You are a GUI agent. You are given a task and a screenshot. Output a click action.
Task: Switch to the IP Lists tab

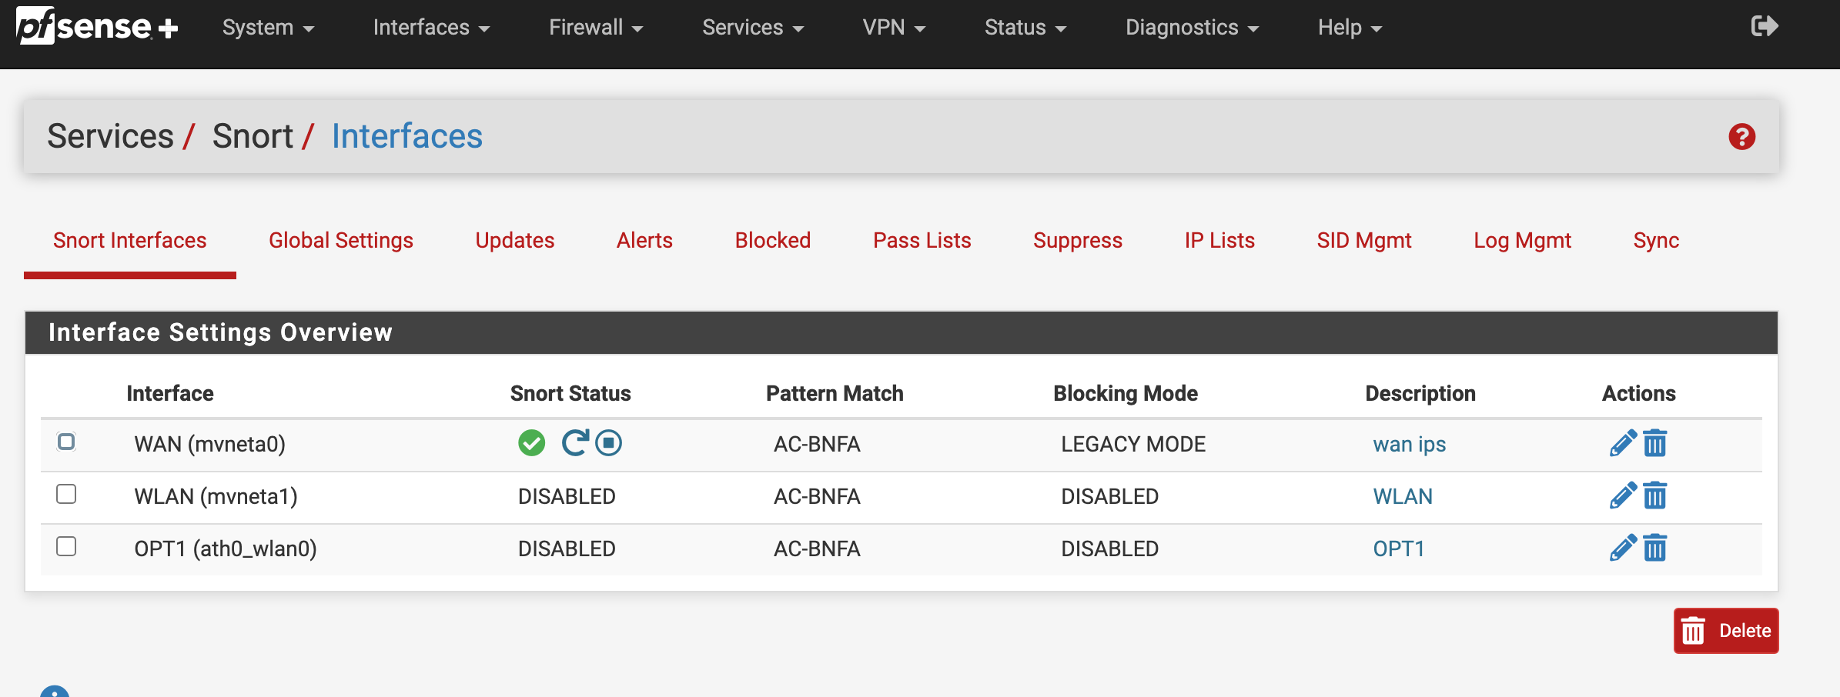coord(1219,240)
